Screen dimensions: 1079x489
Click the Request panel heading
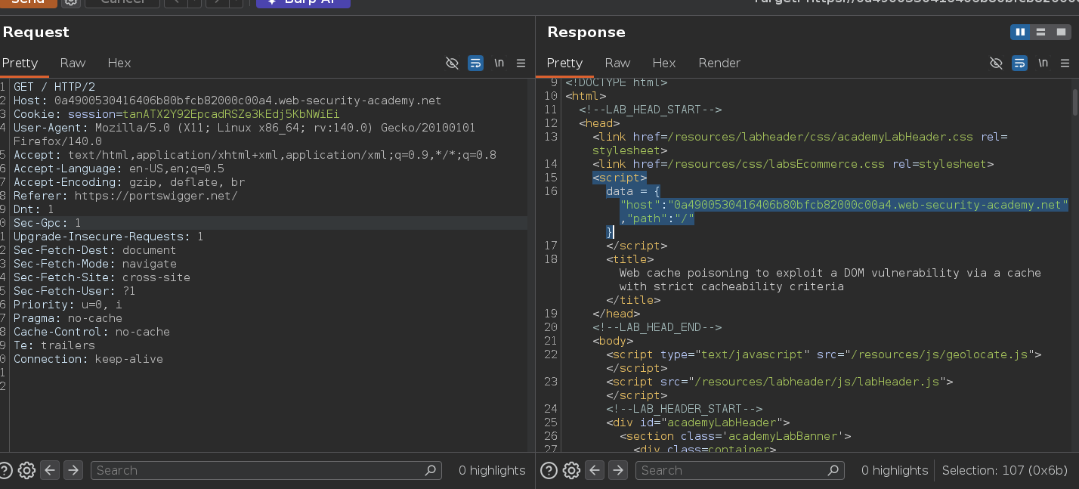36,32
